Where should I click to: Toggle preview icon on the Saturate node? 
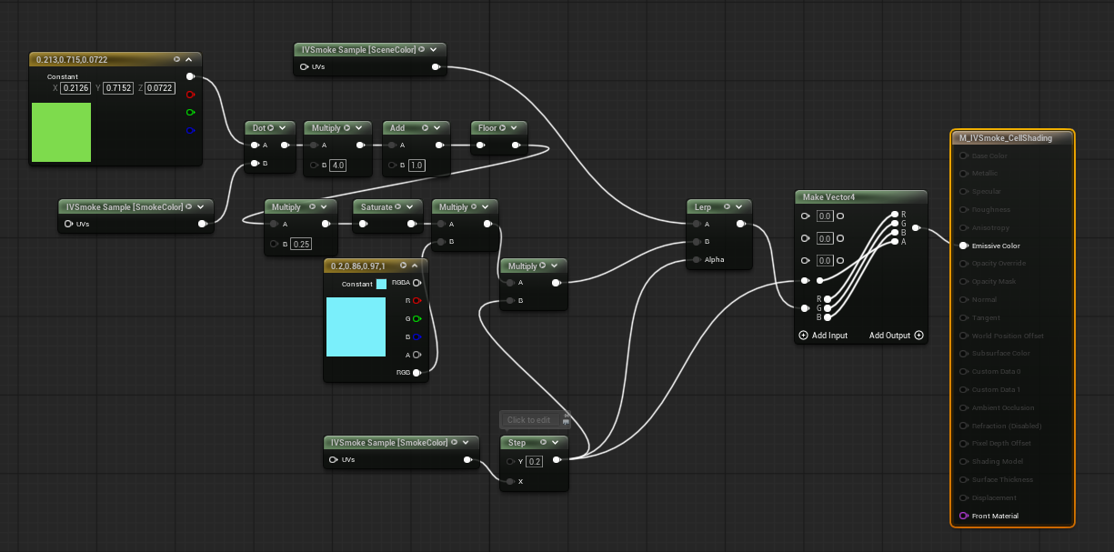click(x=398, y=207)
